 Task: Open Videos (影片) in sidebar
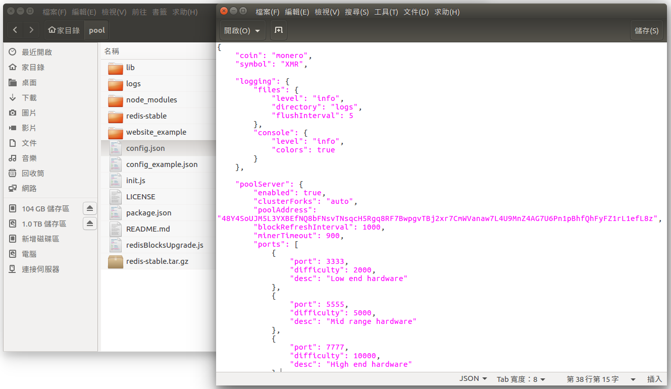[x=50, y=128]
